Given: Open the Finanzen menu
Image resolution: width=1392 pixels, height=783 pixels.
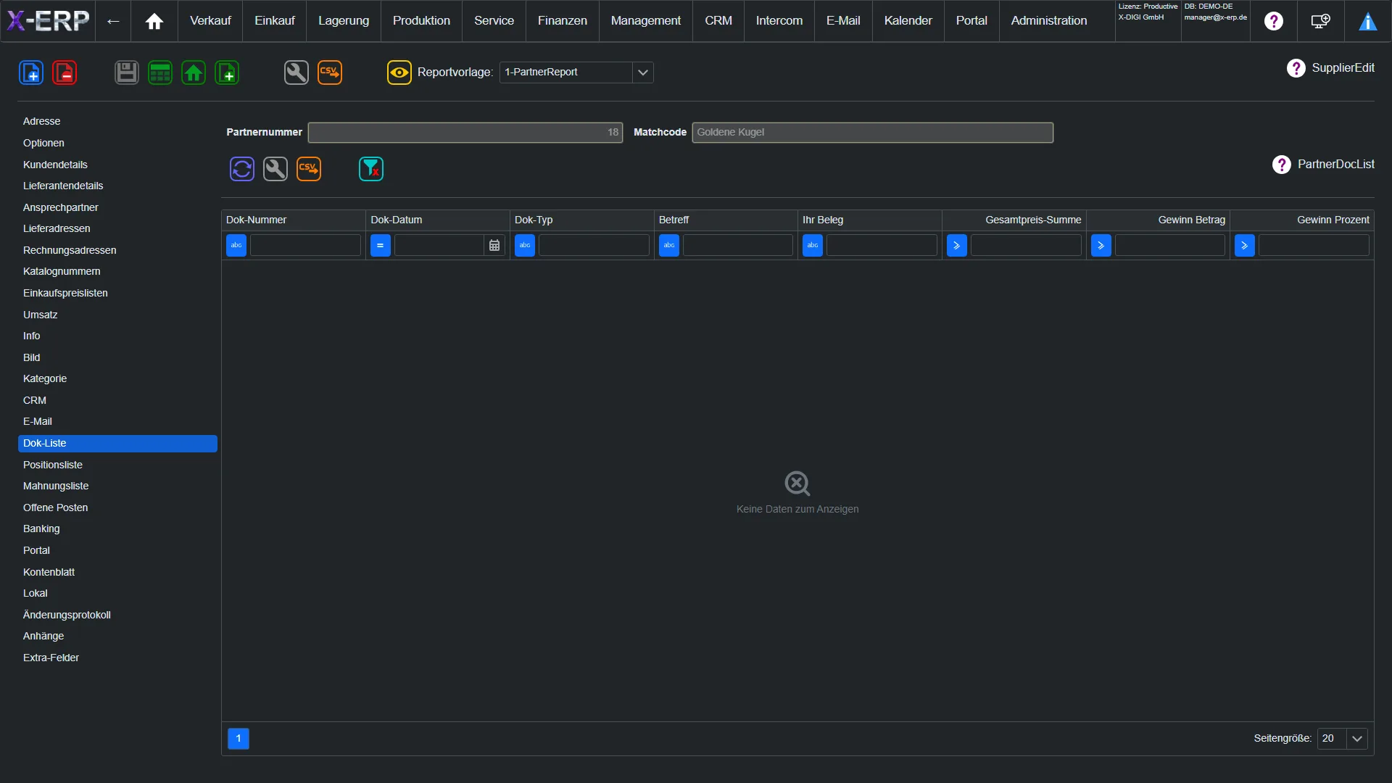Looking at the screenshot, I should tap(563, 21).
